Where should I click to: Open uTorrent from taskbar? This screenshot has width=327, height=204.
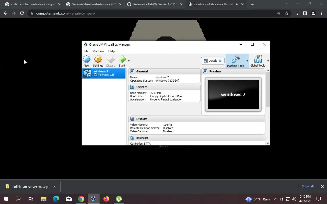(119, 199)
